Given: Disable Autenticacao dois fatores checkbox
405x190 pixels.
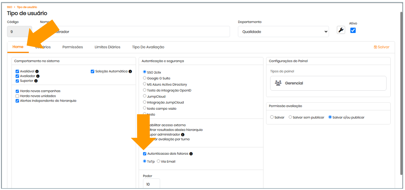Looking at the screenshot, I should pyautogui.click(x=145, y=154).
